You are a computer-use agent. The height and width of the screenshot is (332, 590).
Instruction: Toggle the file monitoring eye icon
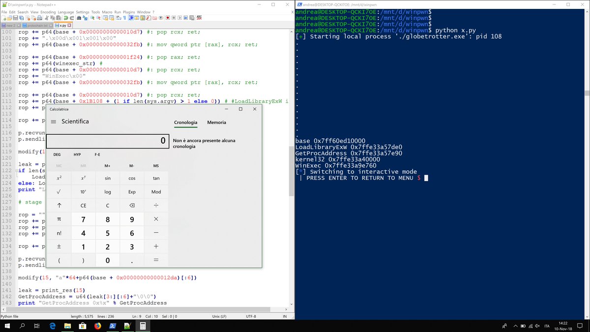[x=161, y=18]
